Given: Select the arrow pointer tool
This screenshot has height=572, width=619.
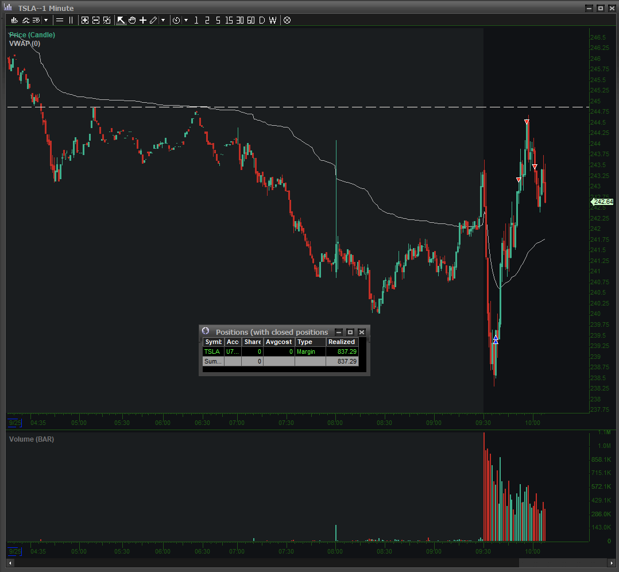Looking at the screenshot, I should [x=121, y=20].
